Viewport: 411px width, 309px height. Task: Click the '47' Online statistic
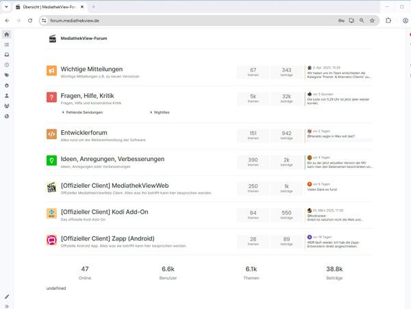(85, 269)
